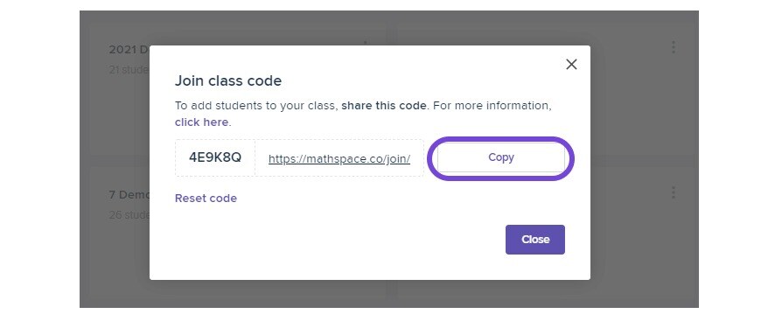
Task: Open the 'click here' information link
Action: tap(201, 122)
